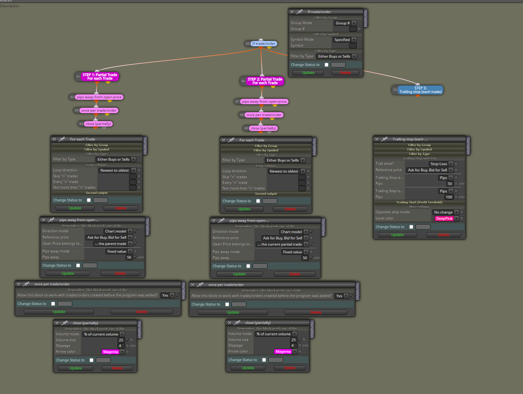Expand 'Trailing Start (Profit Treshold)' section

419,202
